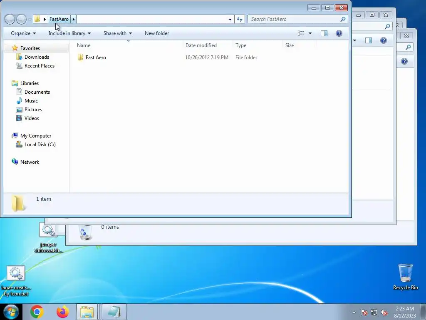
Task: Click the 1 item status text
Action: (x=43, y=199)
